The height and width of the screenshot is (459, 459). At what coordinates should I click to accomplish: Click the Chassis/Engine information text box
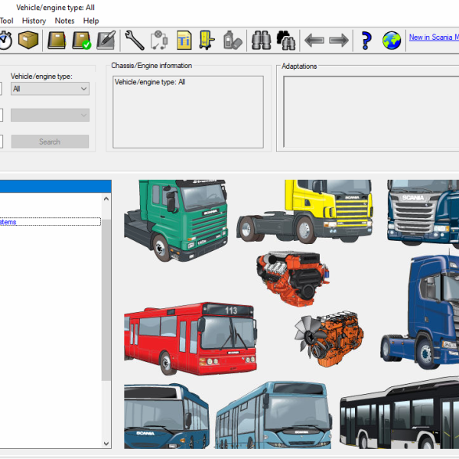click(x=188, y=112)
